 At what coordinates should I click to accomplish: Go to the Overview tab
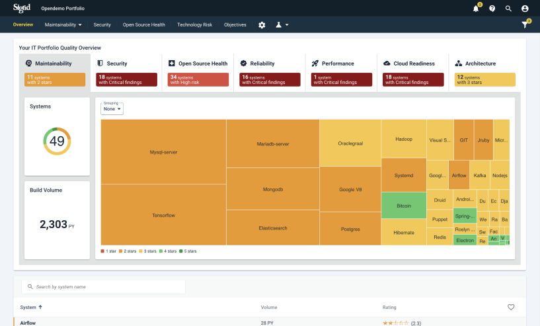click(x=23, y=25)
